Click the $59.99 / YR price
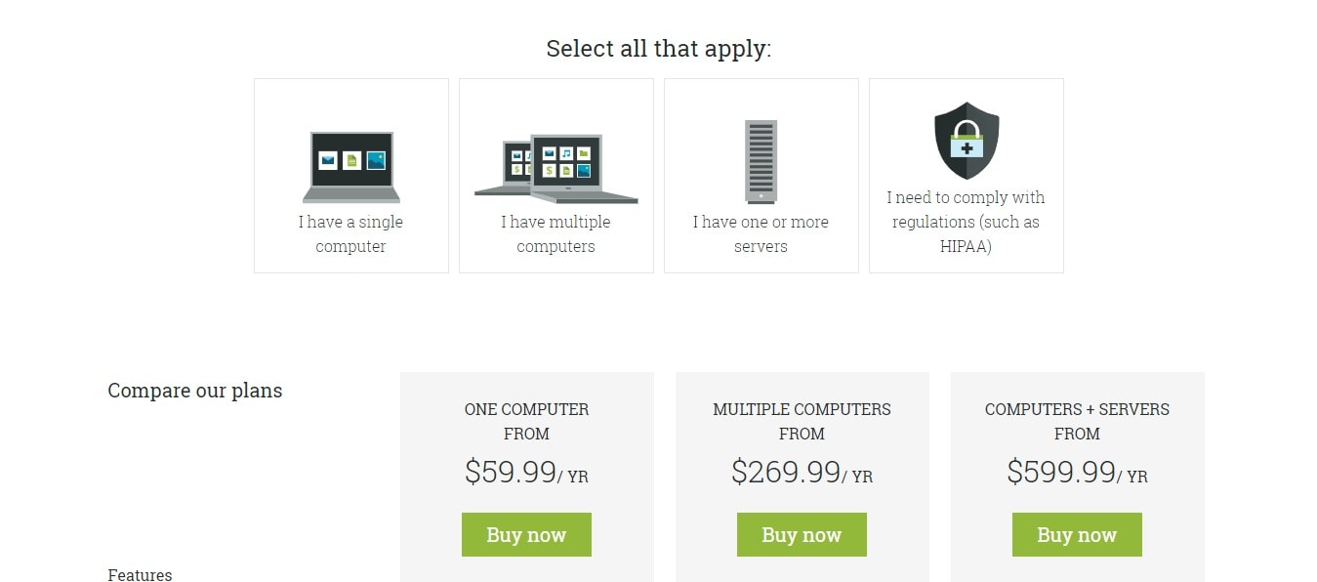The width and height of the screenshot is (1317, 582). click(x=526, y=473)
